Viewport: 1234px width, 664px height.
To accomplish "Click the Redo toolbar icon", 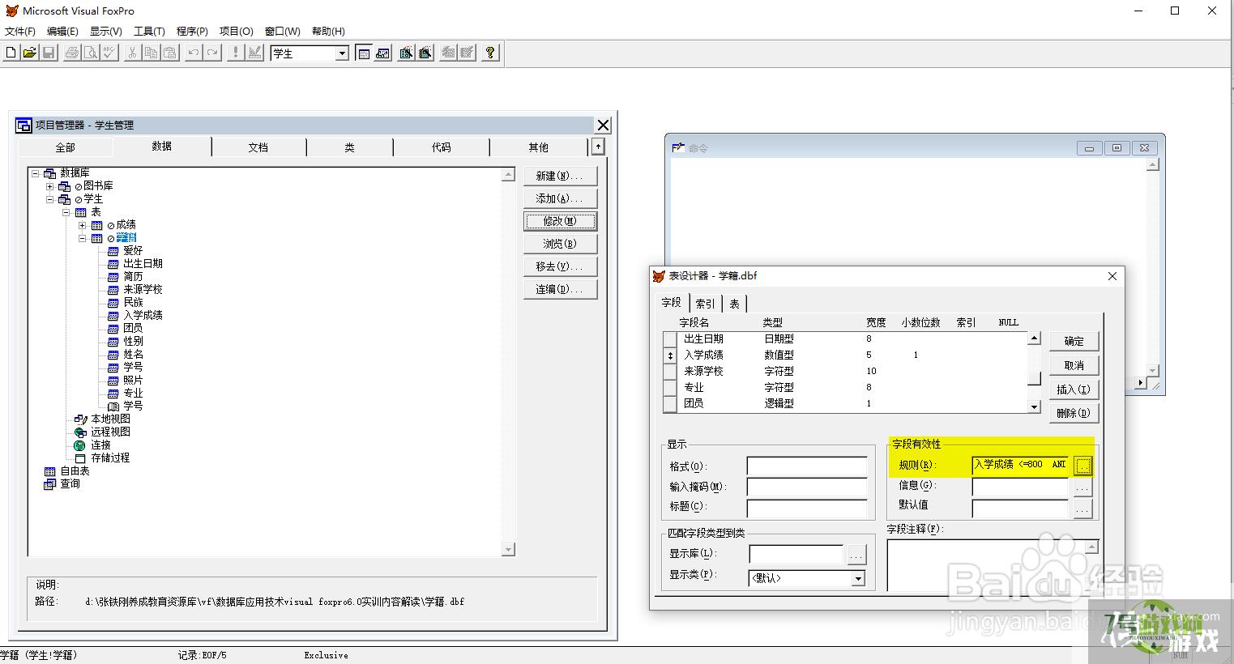I will coord(212,53).
